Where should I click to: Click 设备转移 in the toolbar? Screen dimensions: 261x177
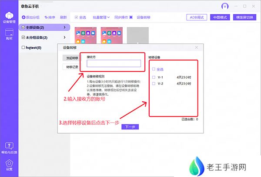click(x=144, y=17)
